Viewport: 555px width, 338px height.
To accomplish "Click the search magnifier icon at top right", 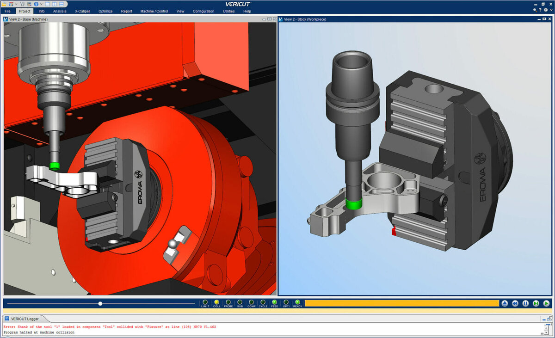I will pyautogui.click(x=535, y=10).
